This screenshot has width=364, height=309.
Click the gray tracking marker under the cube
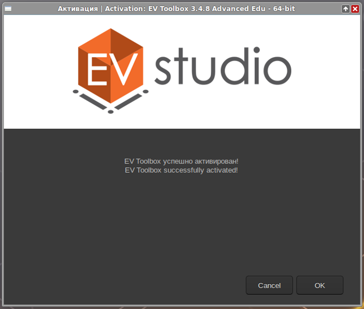[x=110, y=102]
